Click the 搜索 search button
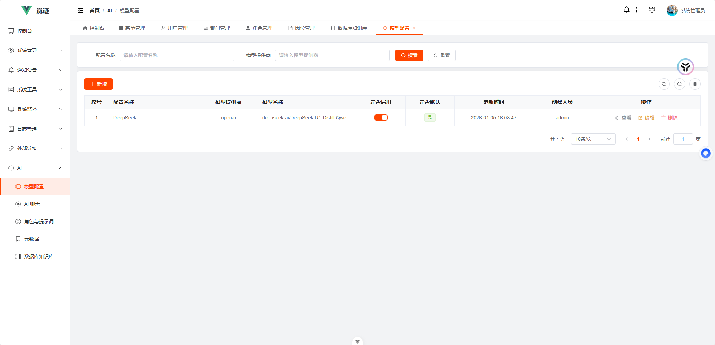Image resolution: width=715 pixels, height=345 pixels. (x=409, y=55)
